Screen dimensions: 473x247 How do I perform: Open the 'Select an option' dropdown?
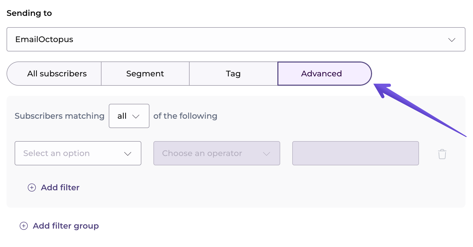78,153
